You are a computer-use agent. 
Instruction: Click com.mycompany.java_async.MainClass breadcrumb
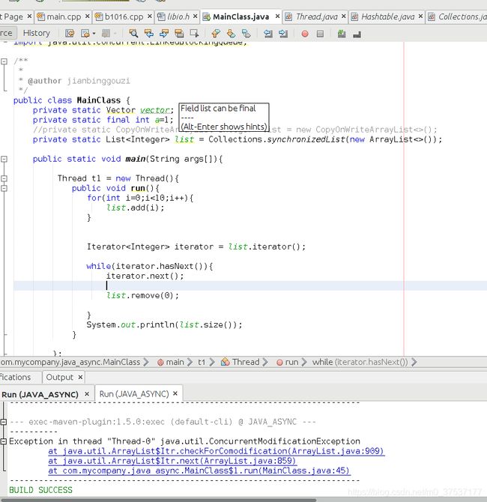[70, 362]
